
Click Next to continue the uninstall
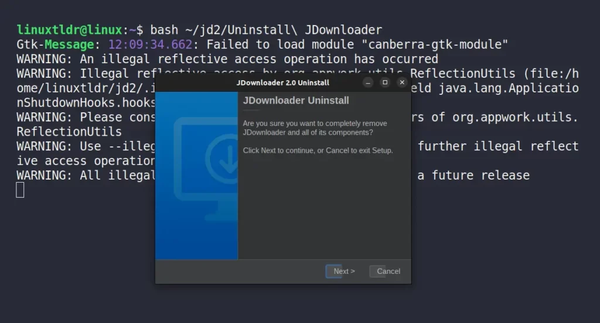coord(341,272)
